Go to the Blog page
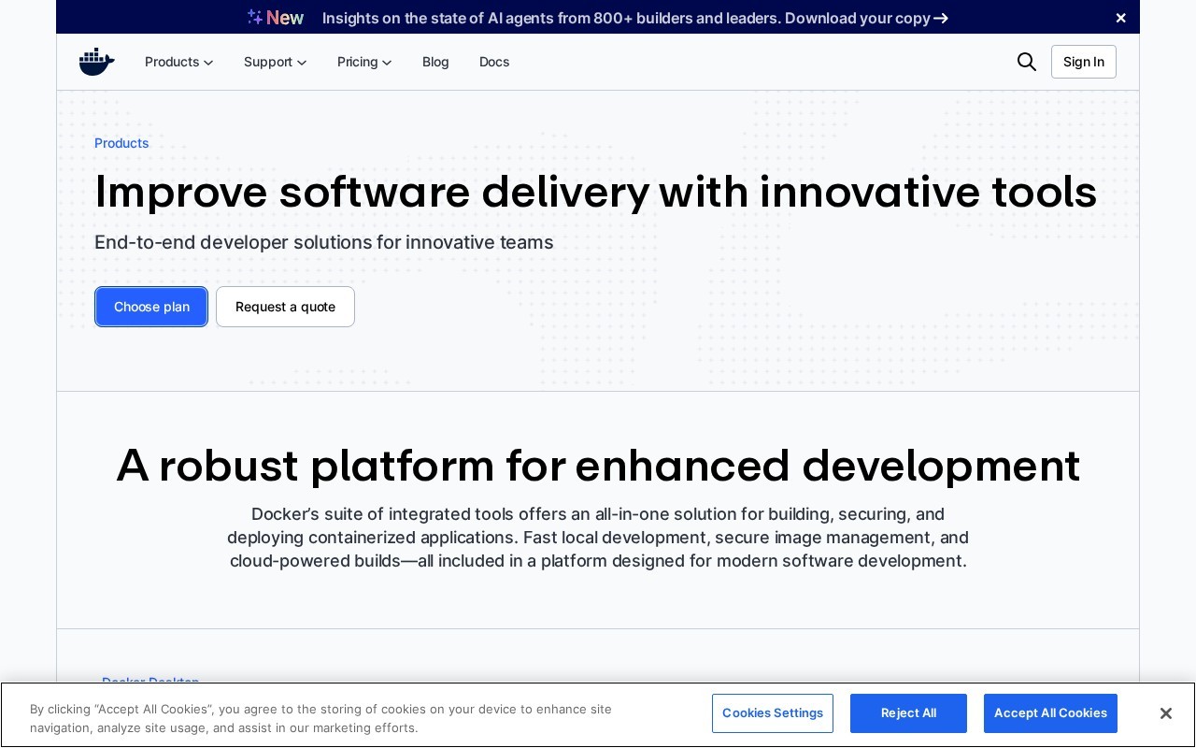The image size is (1196, 748). pos(435,62)
